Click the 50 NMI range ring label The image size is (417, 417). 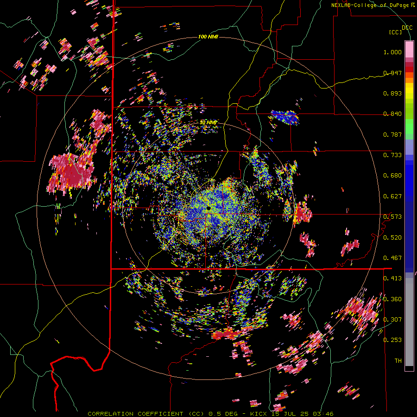208,123
